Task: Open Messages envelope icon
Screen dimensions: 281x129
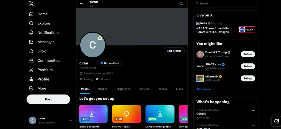Action: tap(31, 42)
